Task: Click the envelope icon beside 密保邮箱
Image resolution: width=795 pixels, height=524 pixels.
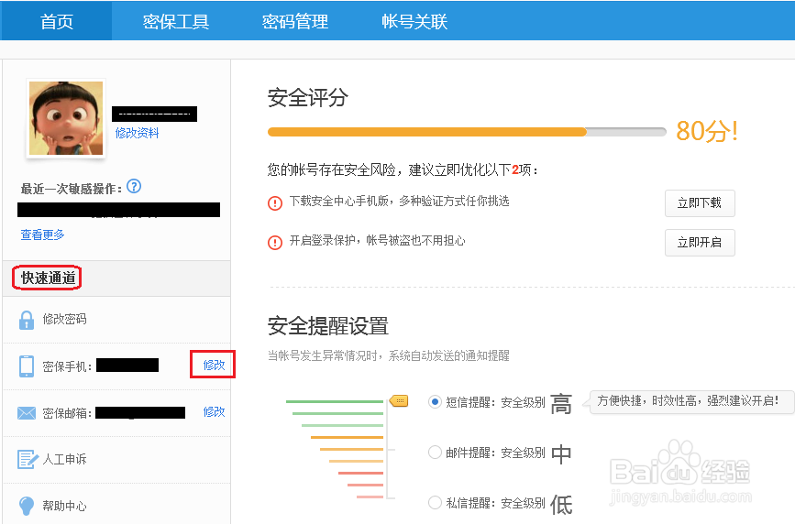Action: 27,413
